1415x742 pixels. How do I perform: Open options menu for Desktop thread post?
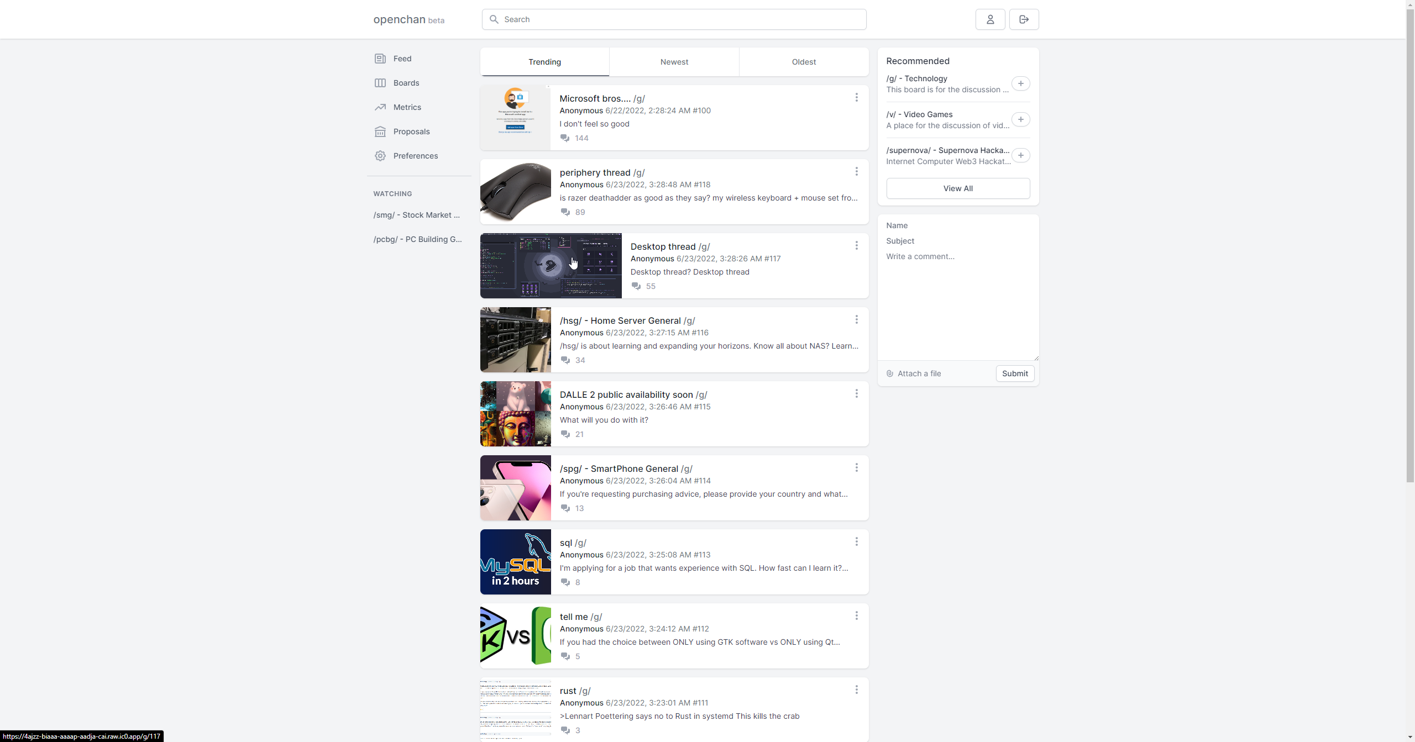(856, 245)
